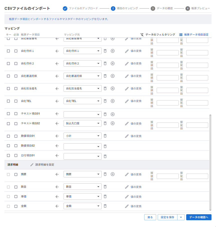The width and height of the screenshot is (216, 227).
Task: Click the データの確認へ button
Action: pyautogui.click(x=198, y=217)
